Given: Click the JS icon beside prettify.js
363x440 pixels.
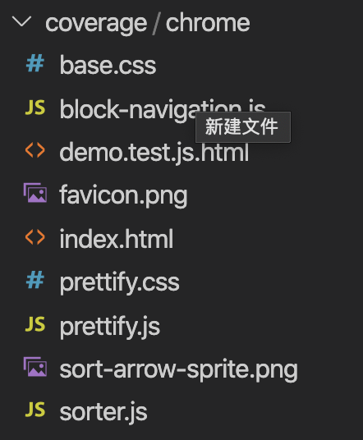Looking at the screenshot, I should pos(35,324).
